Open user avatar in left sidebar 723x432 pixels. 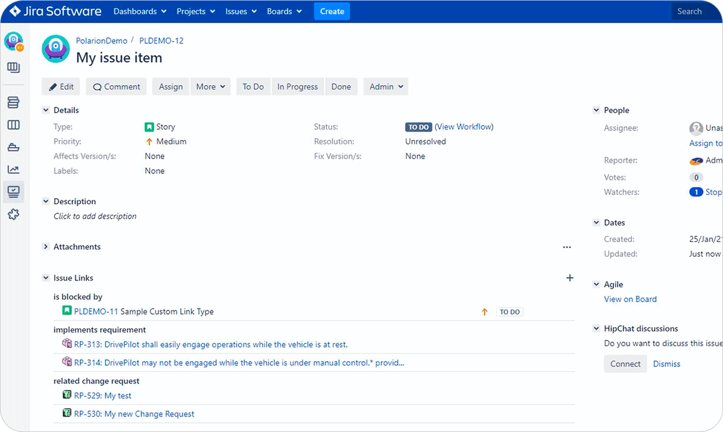[x=14, y=42]
